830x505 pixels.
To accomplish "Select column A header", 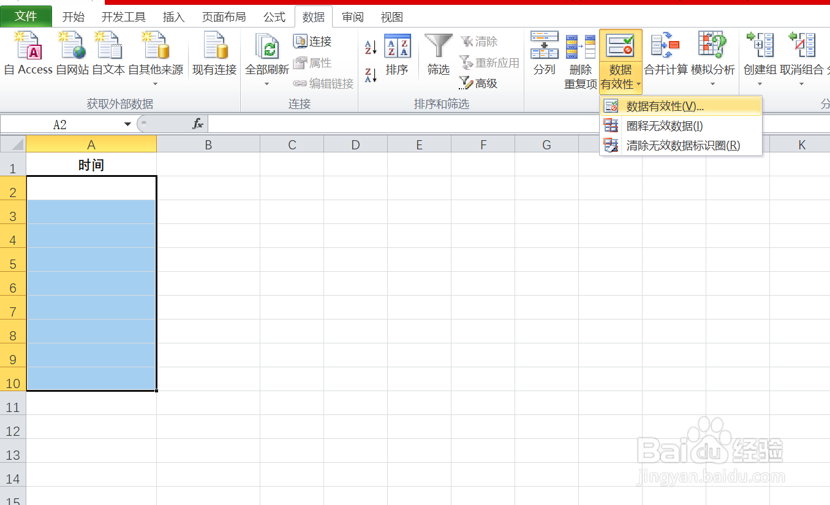I will [91, 144].
